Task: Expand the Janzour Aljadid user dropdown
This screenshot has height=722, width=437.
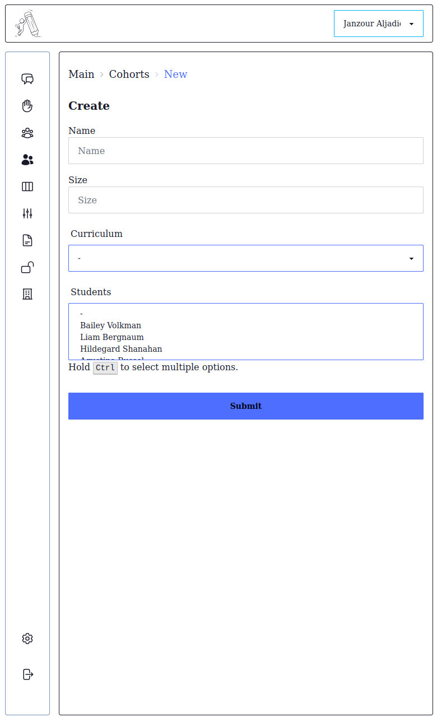Action: [378, 24]
